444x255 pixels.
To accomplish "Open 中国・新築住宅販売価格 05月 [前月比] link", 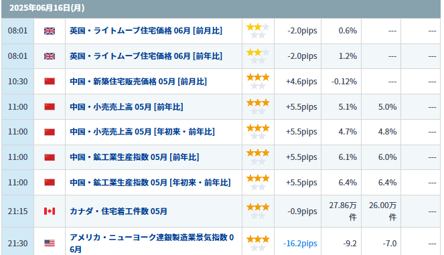I will pyautogui.click(x=138, y=82).
